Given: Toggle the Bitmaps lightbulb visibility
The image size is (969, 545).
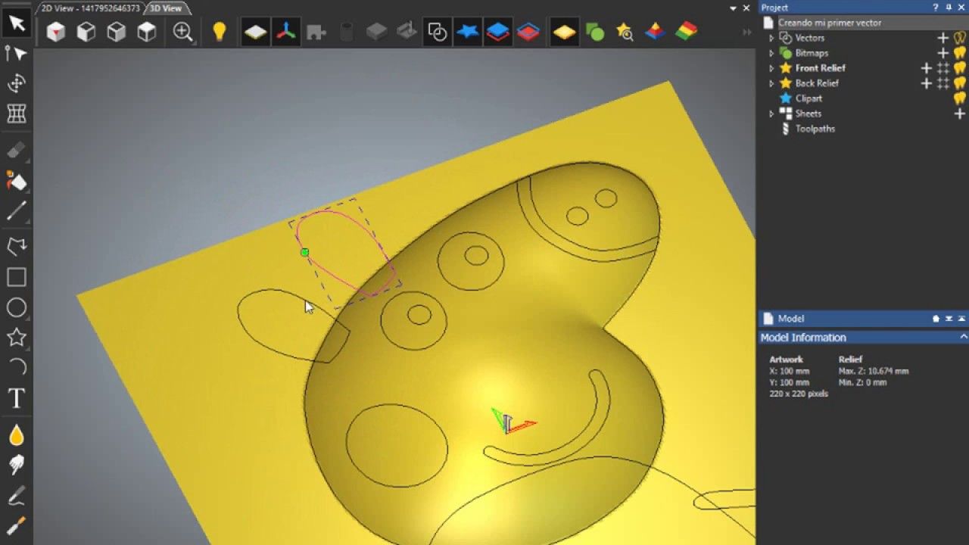Looking at the screenshot, I should [960, 53].
